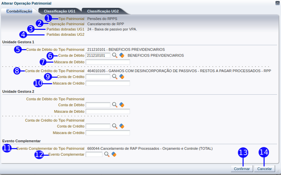Viewport: 281px width, 175px height.
Task: Switch to the Classificação UG1 tab
Action: click(x=59, y=11)
